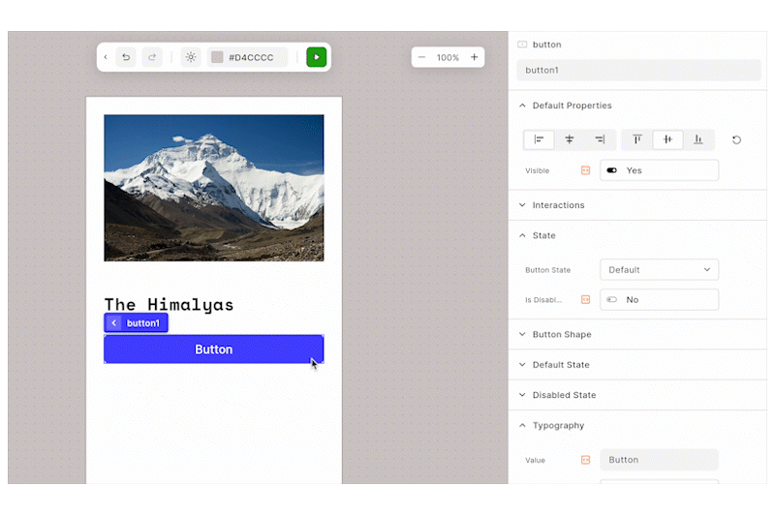Screen dimensions: 775x516
Task: Toggle the Visible Yes switch
Action: 612,170
